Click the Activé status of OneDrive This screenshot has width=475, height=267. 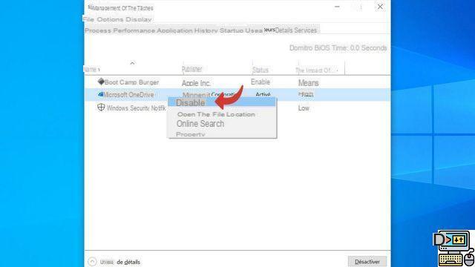click(x=263, y=94)
